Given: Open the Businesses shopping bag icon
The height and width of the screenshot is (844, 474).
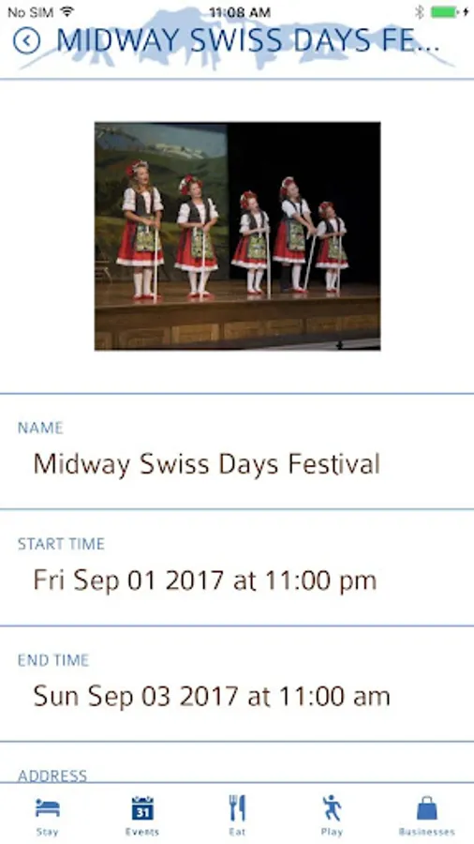Looking at the screenshot, I should coord(427,808).
